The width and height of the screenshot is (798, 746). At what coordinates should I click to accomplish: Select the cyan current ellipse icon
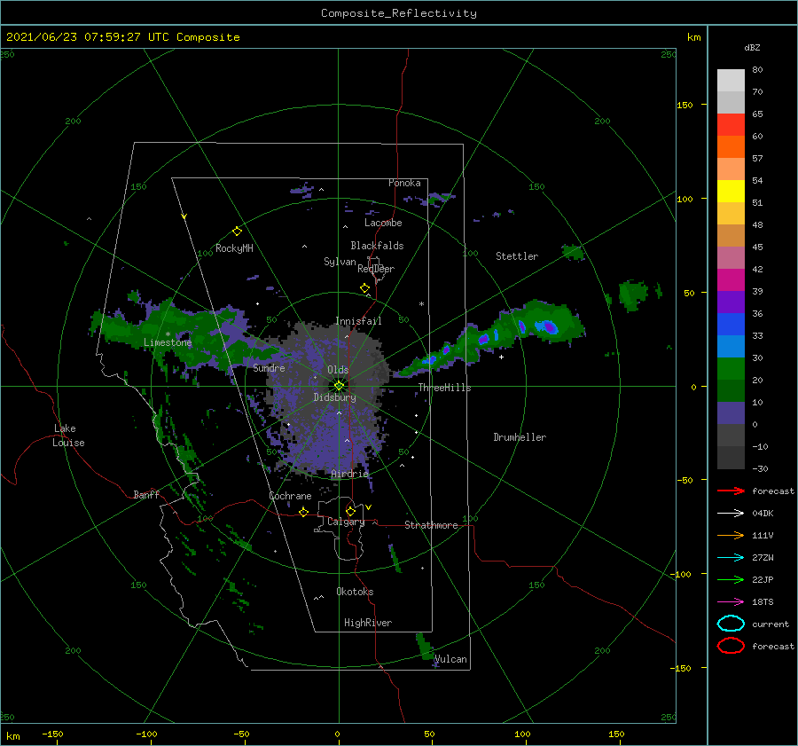click(731, 624)
